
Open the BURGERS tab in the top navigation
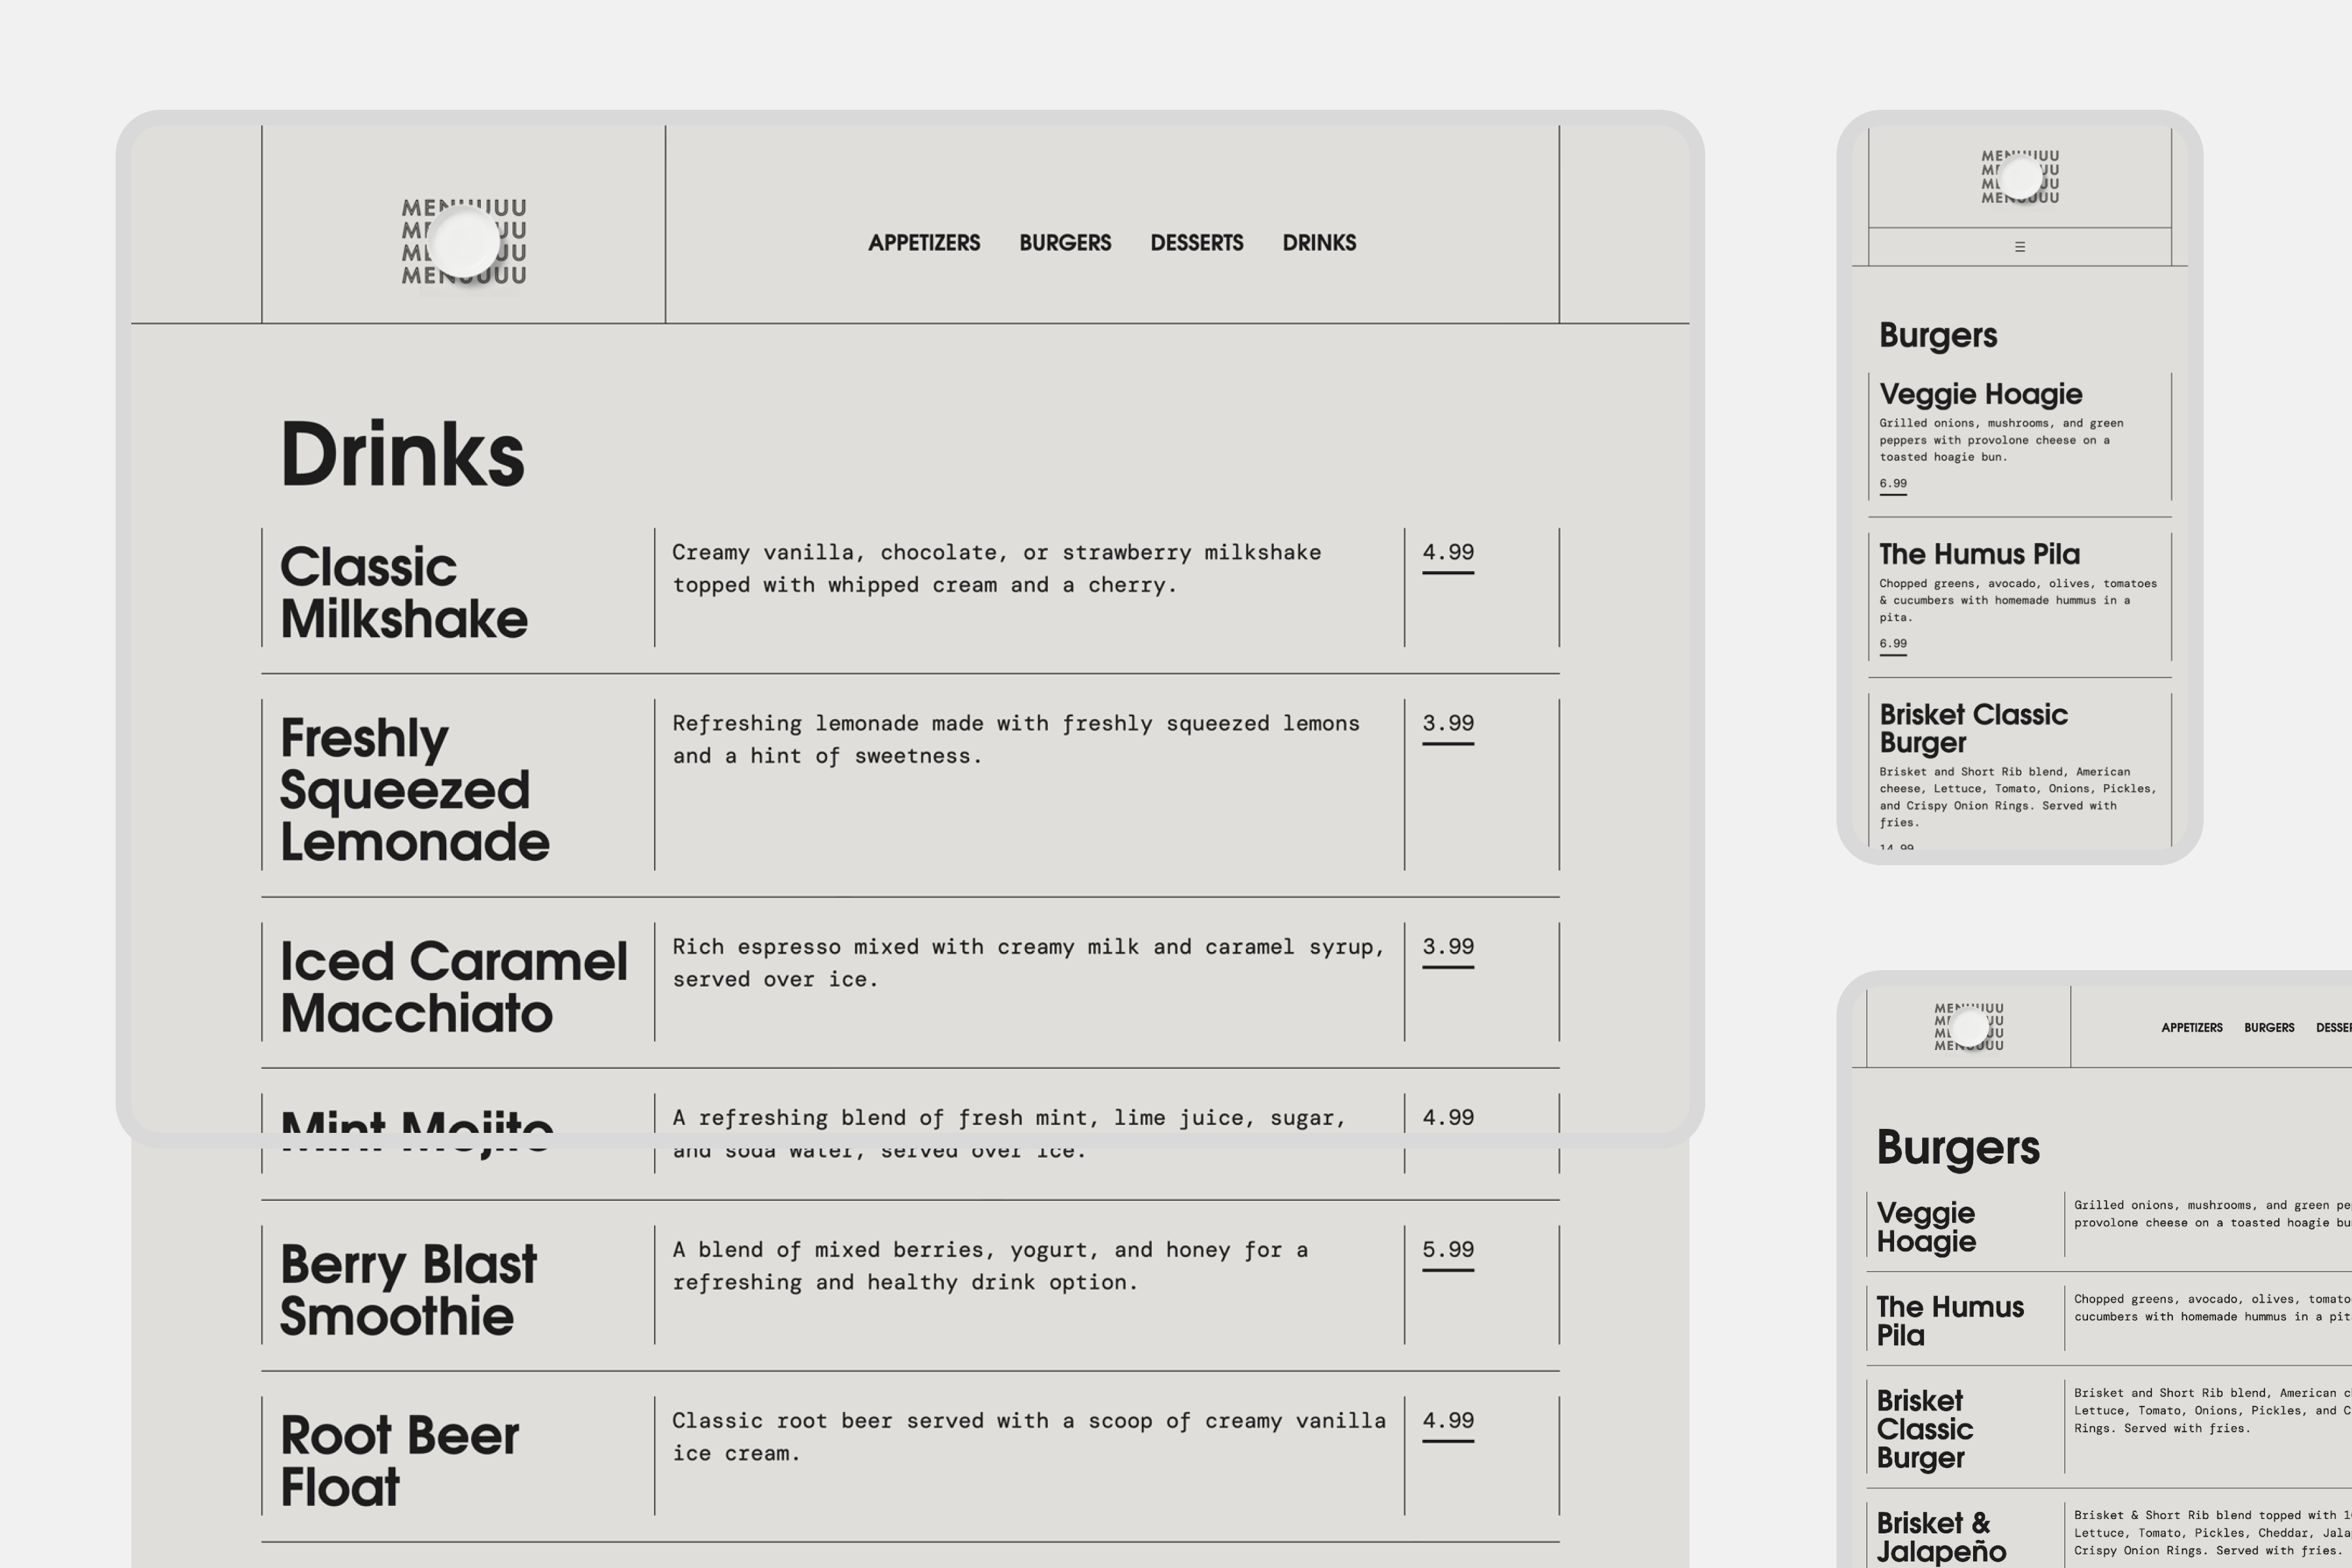coord(1065,243)
